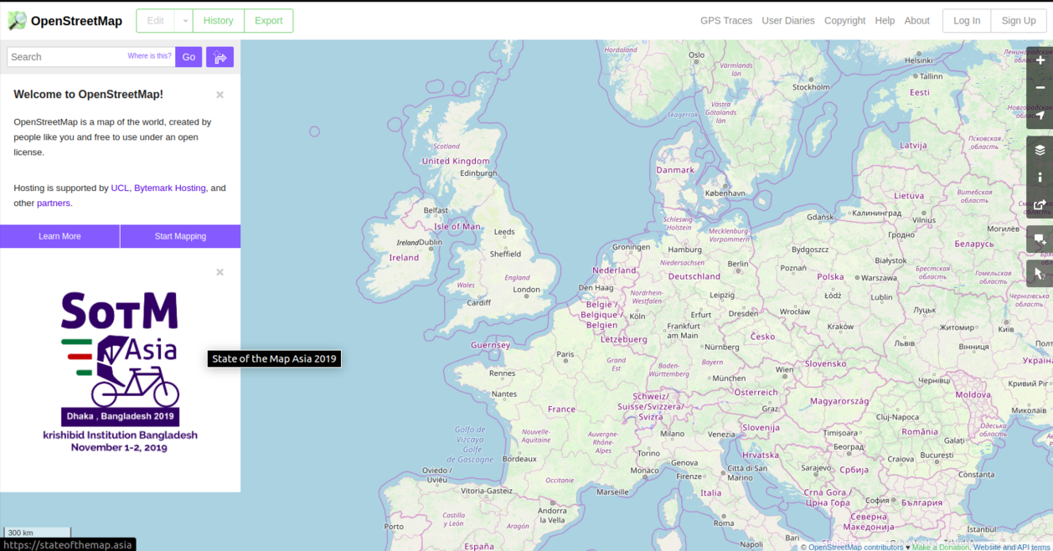
Task: Go to GPS Traces
Action: click(x=726, y=21)
